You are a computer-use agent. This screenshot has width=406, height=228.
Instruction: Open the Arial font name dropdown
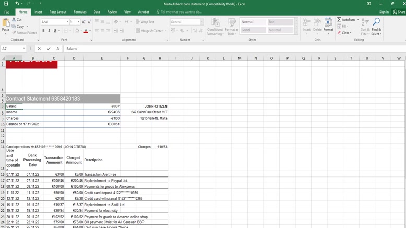pos(67,22)
